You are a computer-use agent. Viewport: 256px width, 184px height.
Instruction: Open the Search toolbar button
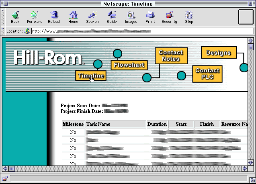pos(92,17)
